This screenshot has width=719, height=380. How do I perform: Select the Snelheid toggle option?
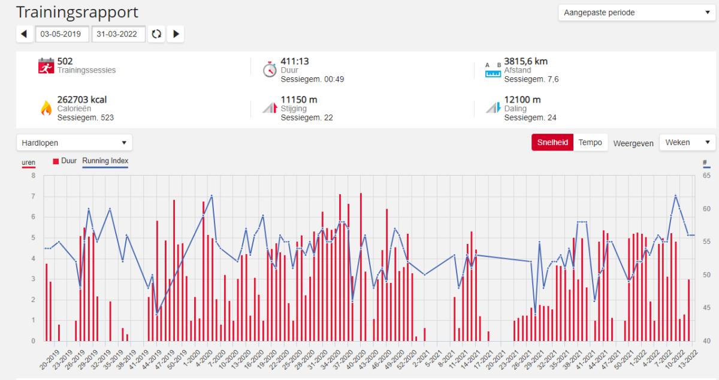pyautogui.click(x=552, y=143)
